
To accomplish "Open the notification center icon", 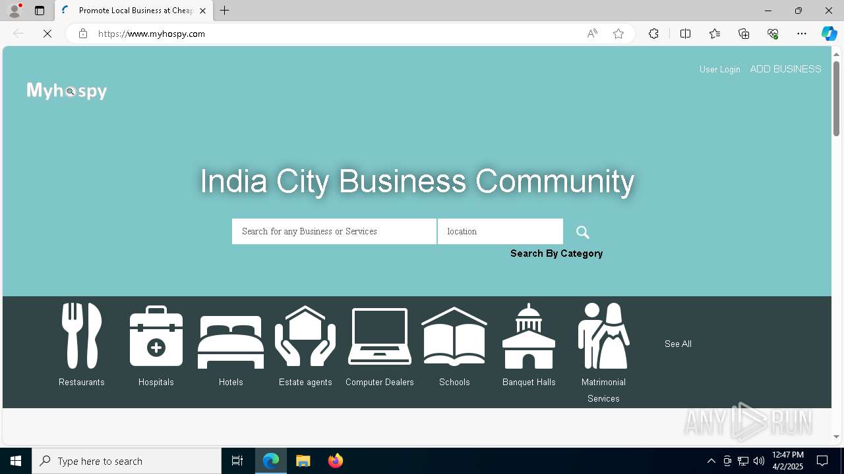I will [822, 461].
